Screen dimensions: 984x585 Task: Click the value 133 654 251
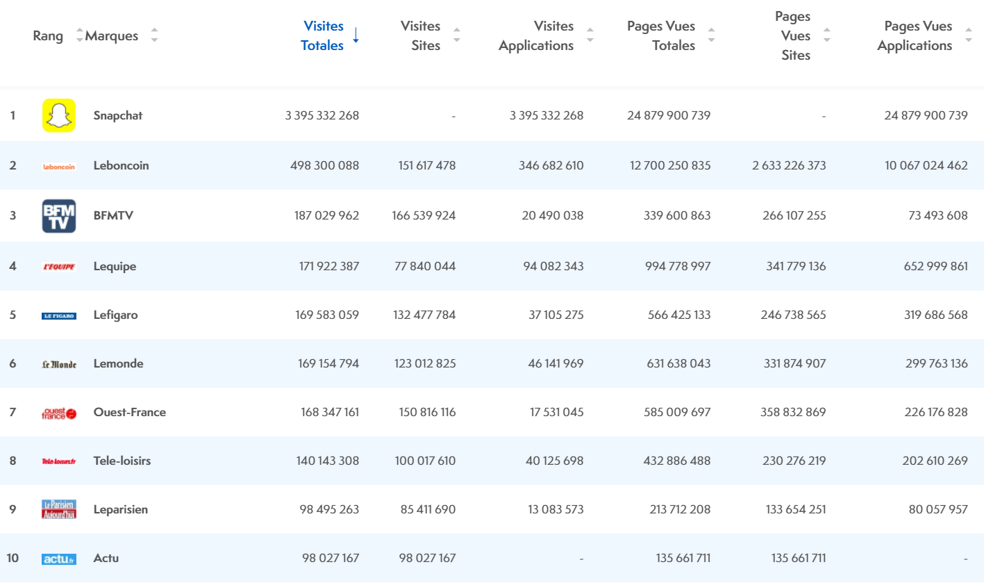tap(797, 509)
